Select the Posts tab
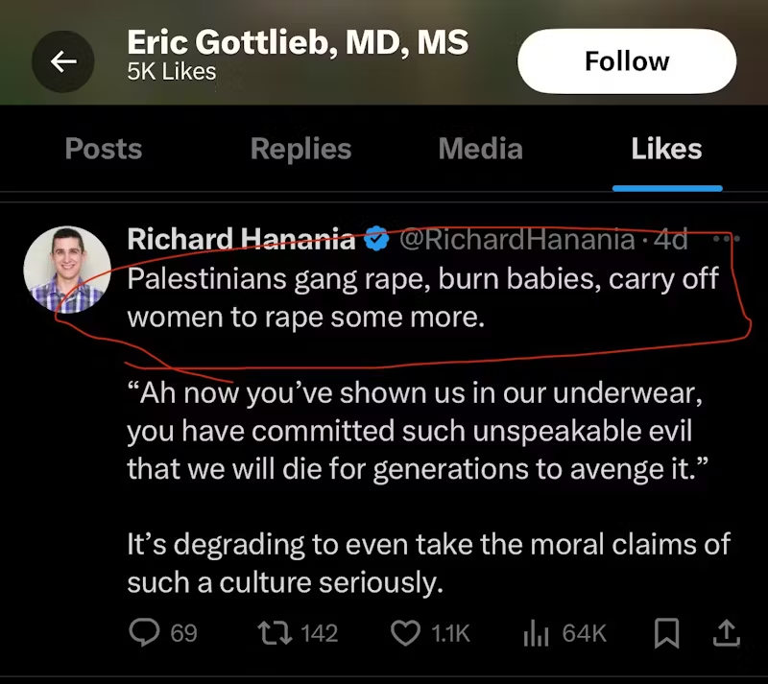The image size is (768, 684). click(103, 149)
